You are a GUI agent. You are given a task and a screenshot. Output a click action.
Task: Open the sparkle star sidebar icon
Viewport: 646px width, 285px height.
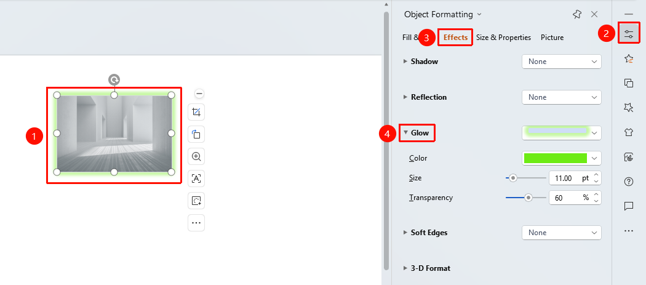(x=629, y=108)
